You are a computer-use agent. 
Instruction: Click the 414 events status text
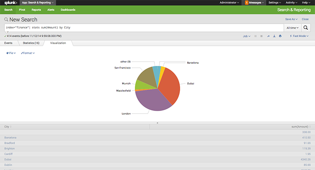pyautogui.click(x=34, y=36)
